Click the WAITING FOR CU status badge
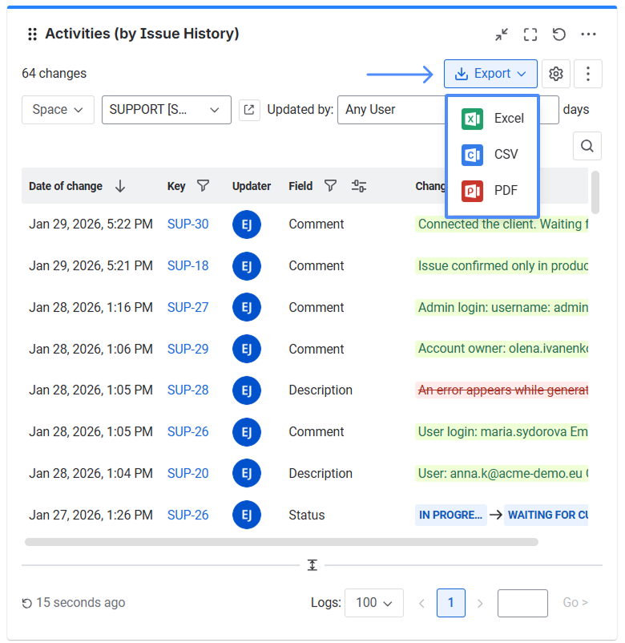This screenshot has width=625, height=643. point(546,516)
